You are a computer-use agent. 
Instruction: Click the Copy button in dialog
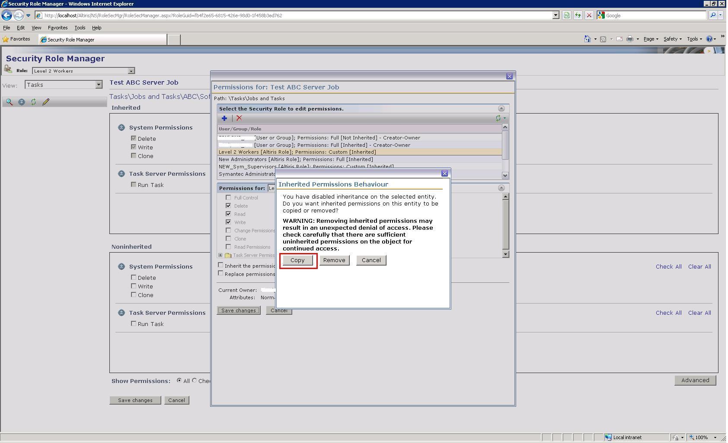pos(297,260)
